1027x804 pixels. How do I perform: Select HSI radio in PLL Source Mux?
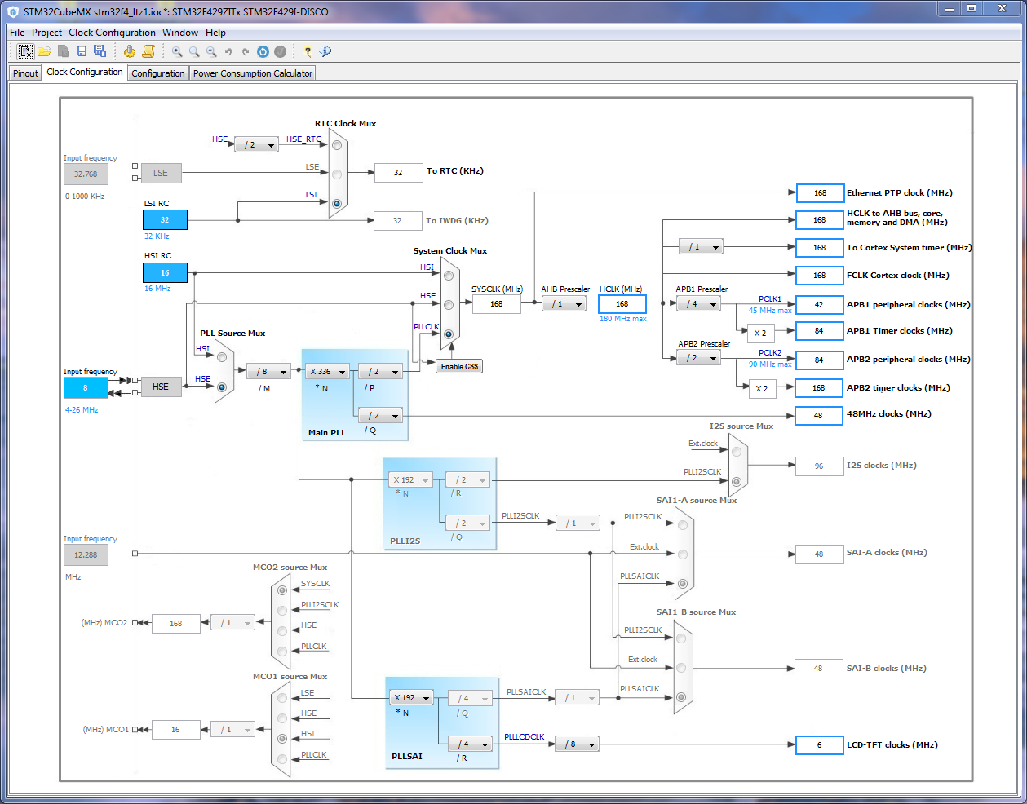click(222, 357)
